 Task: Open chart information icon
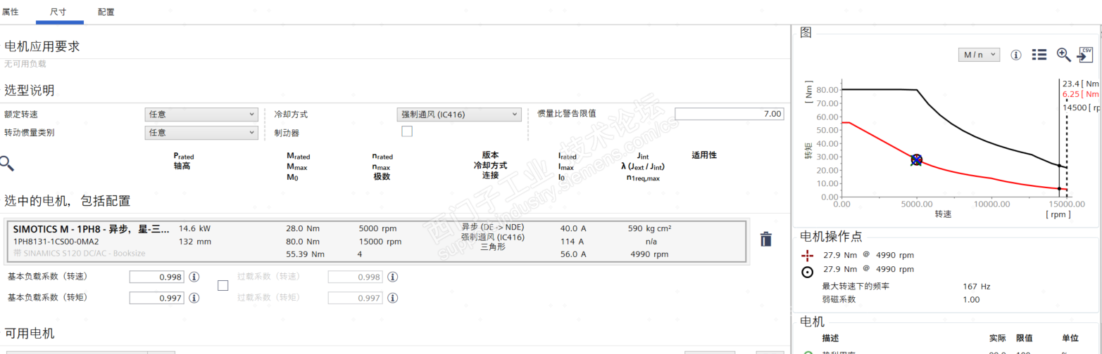click(1016, 55)
